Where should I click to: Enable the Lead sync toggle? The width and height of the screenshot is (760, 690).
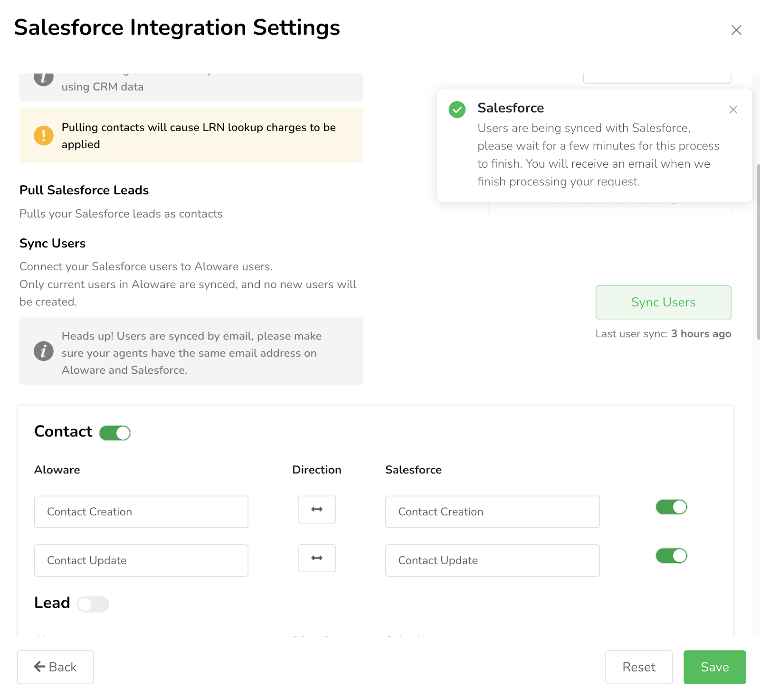pos(93,605)
